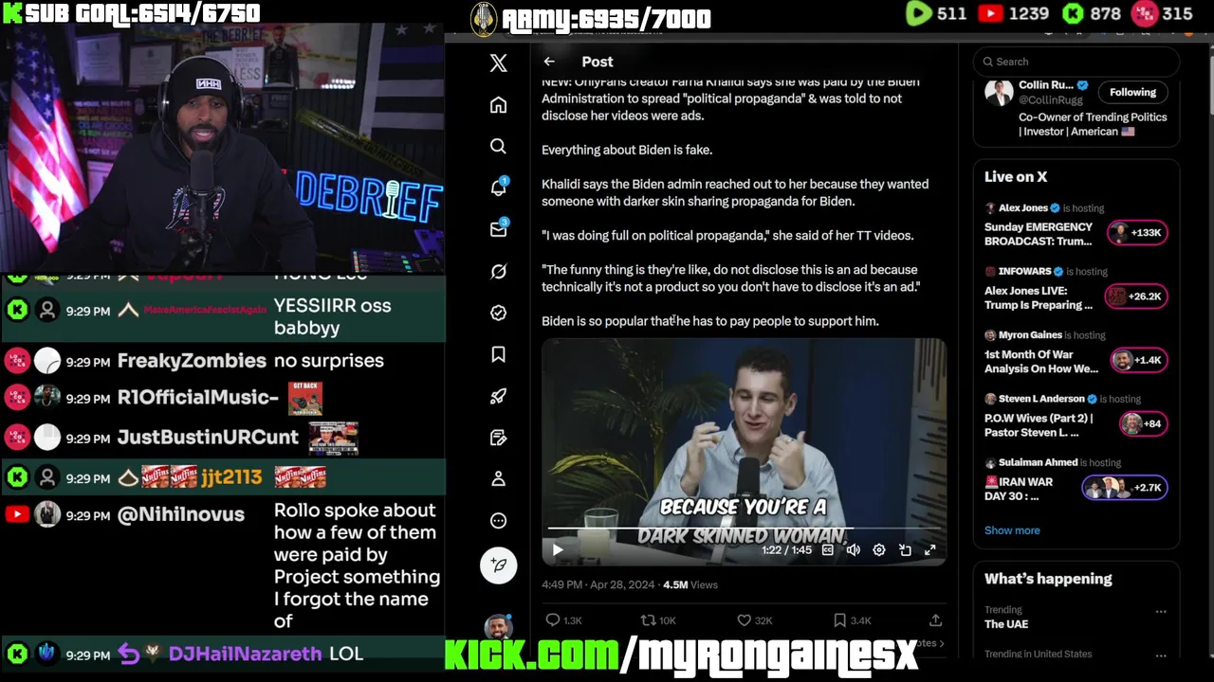Open more options for The UAE trend
This screenshot has height=682, width=1214.
1160,612
